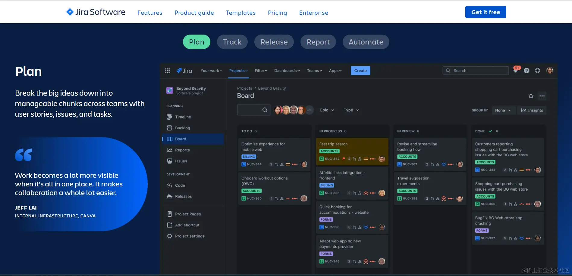Open the Features menu item
The width and height of the screenshot is (572, 276).
tap(150, 13)
